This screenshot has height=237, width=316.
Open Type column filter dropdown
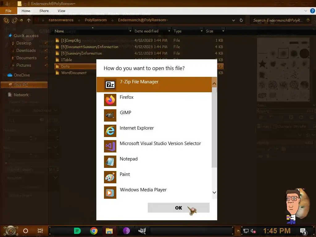click(202, 31)
